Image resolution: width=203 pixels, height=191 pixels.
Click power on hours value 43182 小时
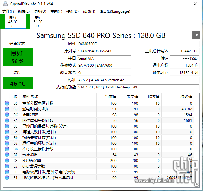[185, 73]
